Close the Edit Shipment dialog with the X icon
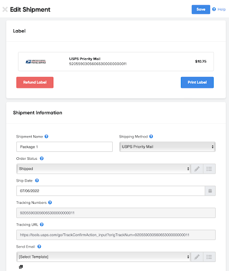The image size is (229, 271). click(x=5, y=10)
